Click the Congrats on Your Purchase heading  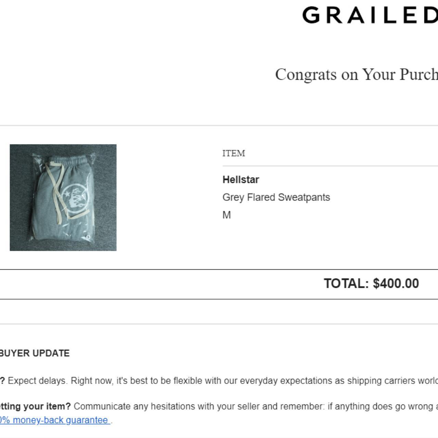click(x=356, y=74)
